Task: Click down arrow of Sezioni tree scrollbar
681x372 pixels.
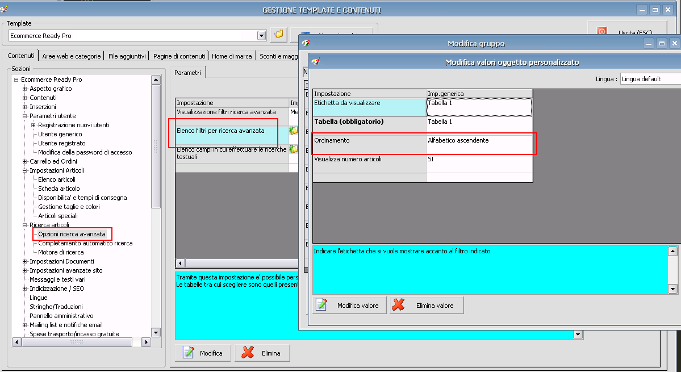Action: click(x=156, y=332)
